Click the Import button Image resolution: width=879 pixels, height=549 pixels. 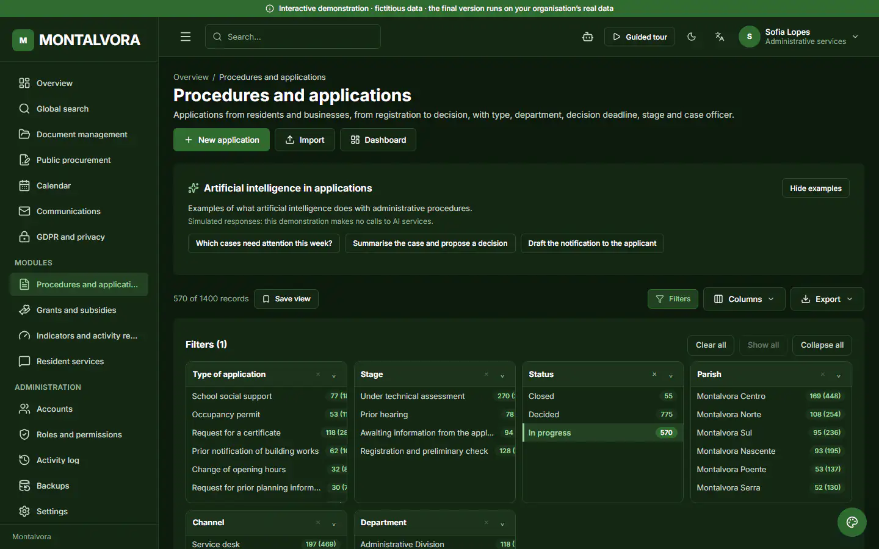pos(305,140)
